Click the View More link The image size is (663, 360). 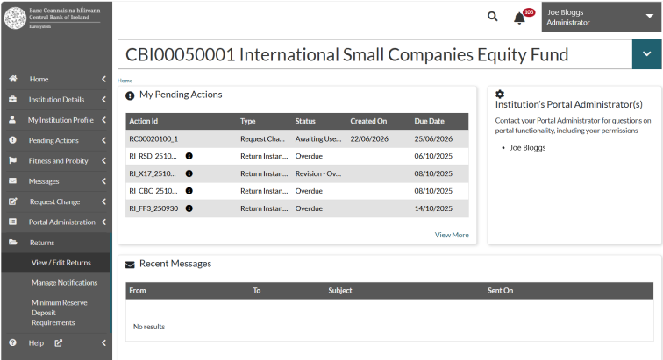tap(452, 235)
